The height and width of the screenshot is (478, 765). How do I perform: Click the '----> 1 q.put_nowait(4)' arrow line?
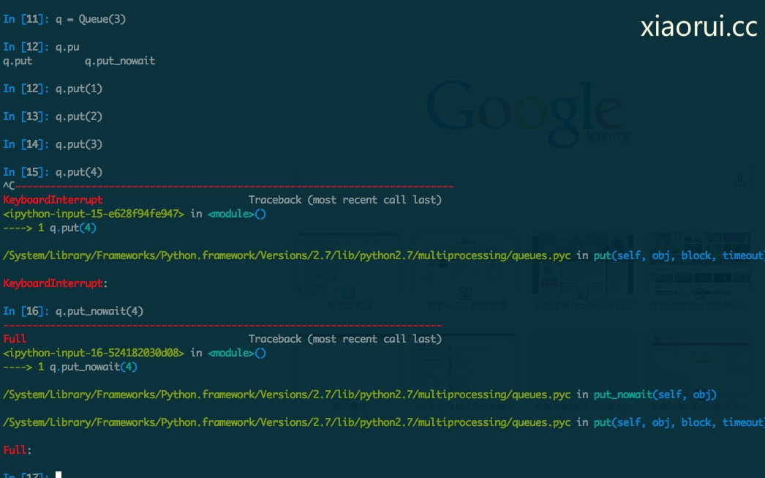(x=70, y=367)
